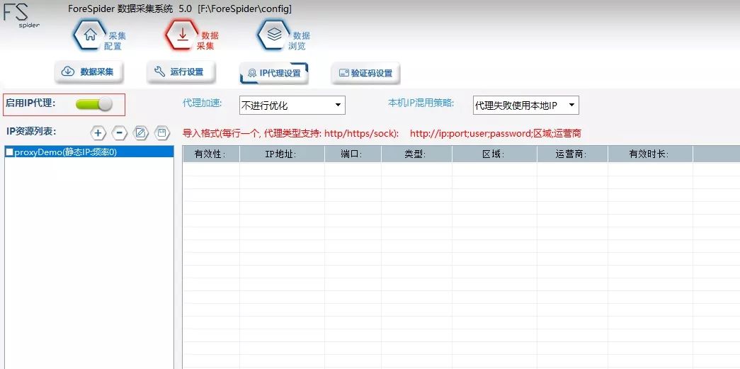Click the 有效时长 column header
The width and height of the screenshot is (740, 369).
[650, 154]
